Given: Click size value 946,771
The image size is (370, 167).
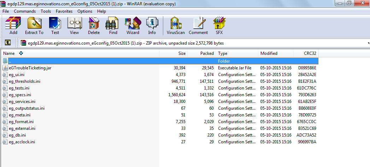Looking at the screenshot, I should click(x=178, y=81).
